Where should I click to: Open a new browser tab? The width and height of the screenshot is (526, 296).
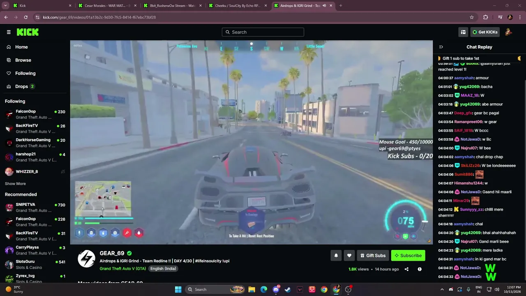point(341,6)
